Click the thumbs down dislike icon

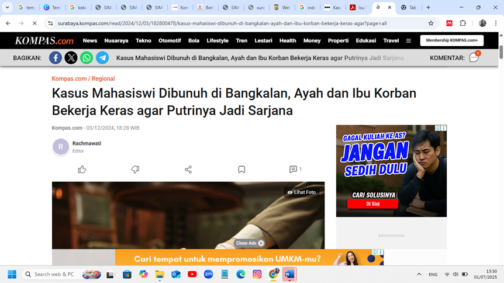(135, 170)
